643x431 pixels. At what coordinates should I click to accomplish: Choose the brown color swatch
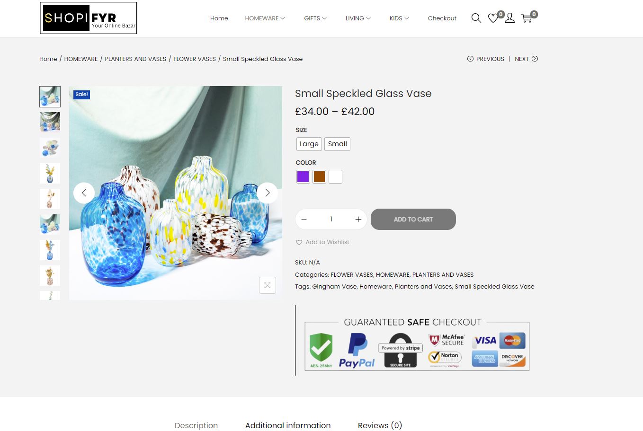319,177
